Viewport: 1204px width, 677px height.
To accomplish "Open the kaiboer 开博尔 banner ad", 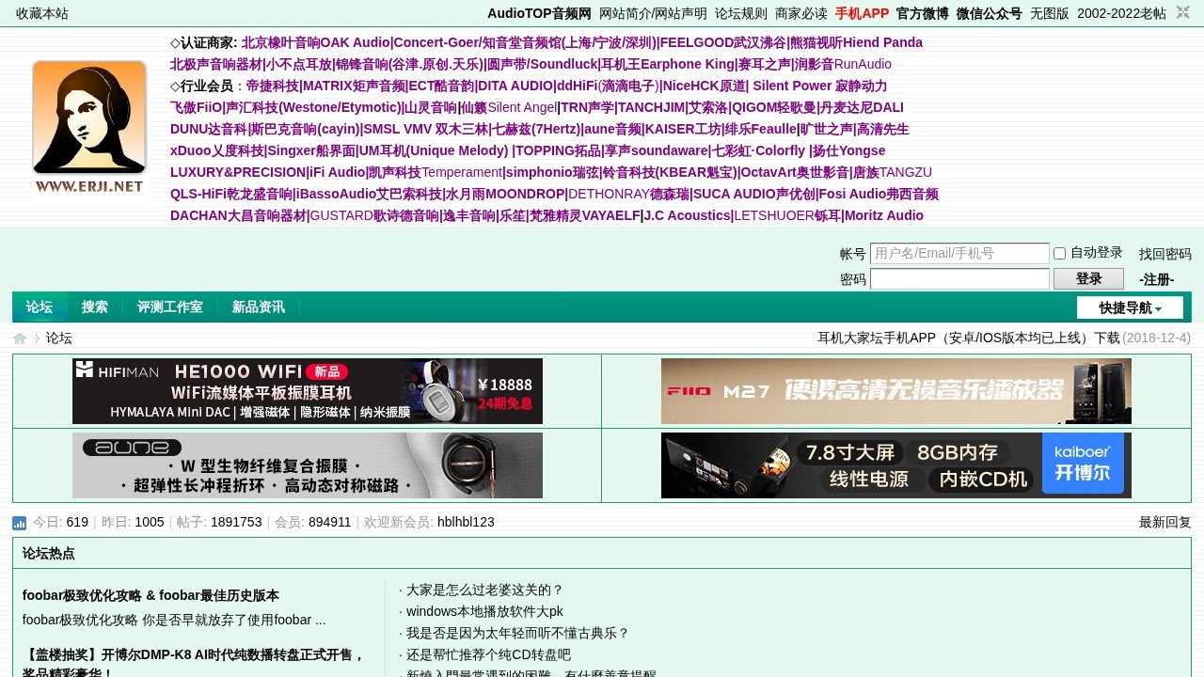I will [x=896, y=465].
